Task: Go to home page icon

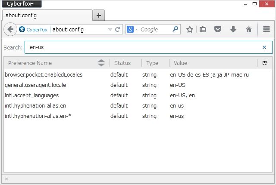Action: coord(249,29)
